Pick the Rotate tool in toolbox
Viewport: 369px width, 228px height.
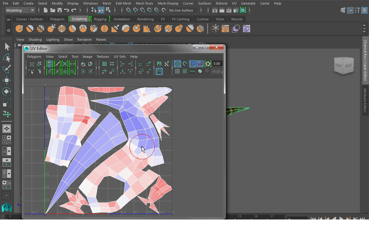pos(7,92)
